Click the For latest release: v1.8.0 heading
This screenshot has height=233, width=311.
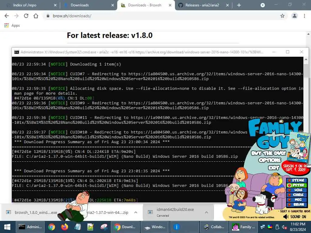(110, 35)
